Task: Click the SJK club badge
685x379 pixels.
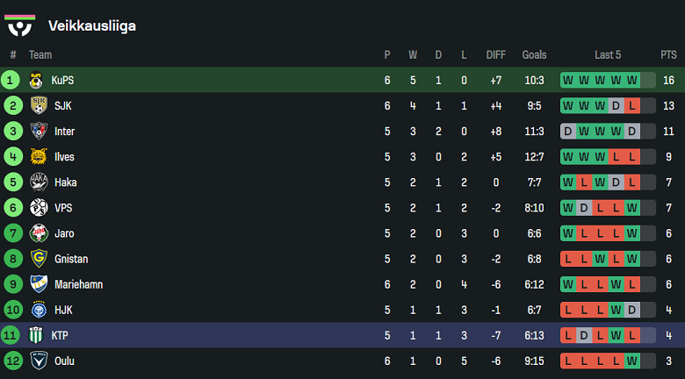Action: pyautogui.click(x=38, y=106)
